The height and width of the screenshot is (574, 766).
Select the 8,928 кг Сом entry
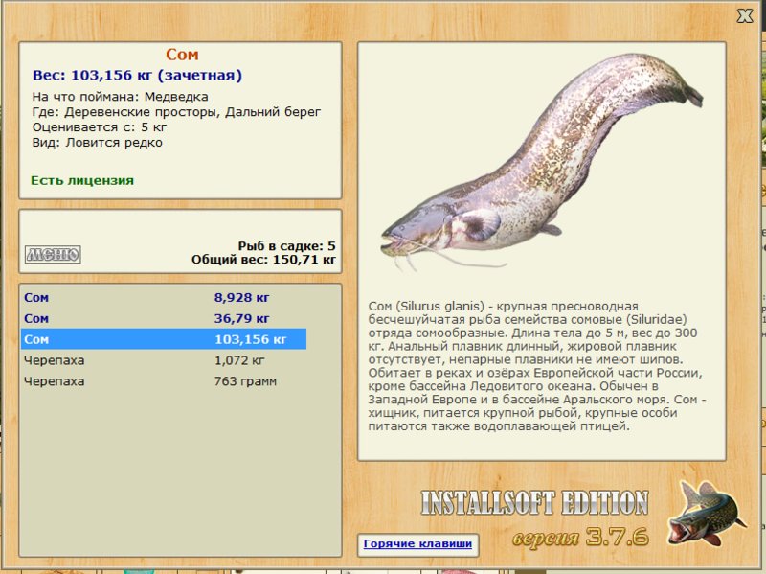coord(164,297)
